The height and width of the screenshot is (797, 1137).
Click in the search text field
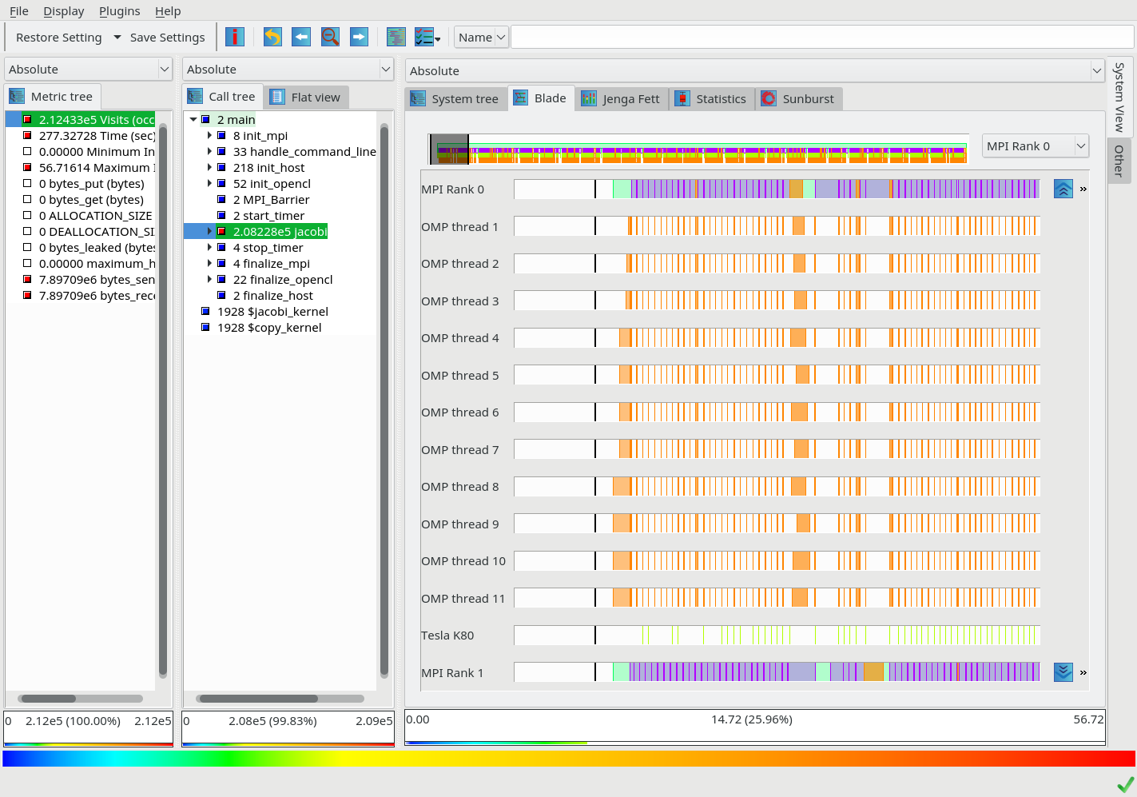[822, 37]
